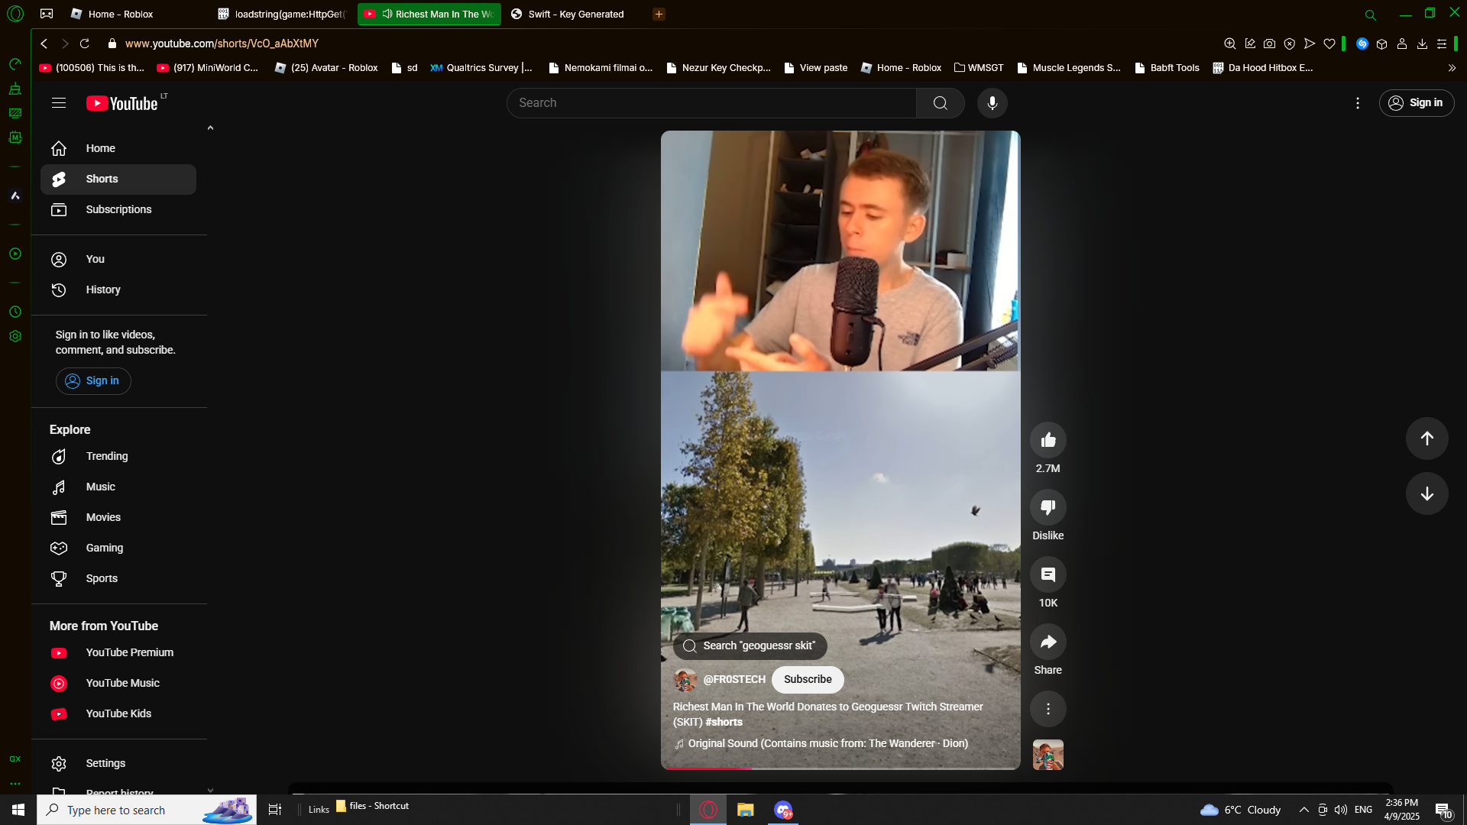This screenshot has width=1467, height=825.
Task: Open History in sidebar
Action: (x=118, y=290)
